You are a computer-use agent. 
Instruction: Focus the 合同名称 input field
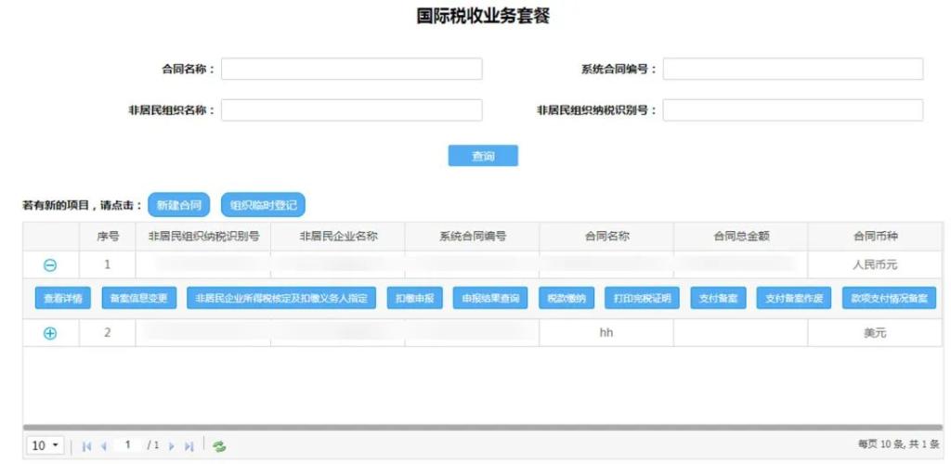351,70
